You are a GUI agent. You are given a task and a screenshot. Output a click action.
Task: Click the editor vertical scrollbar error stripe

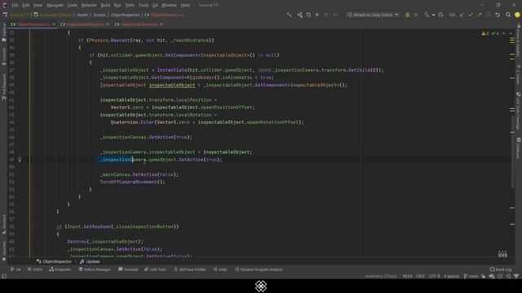512,143
